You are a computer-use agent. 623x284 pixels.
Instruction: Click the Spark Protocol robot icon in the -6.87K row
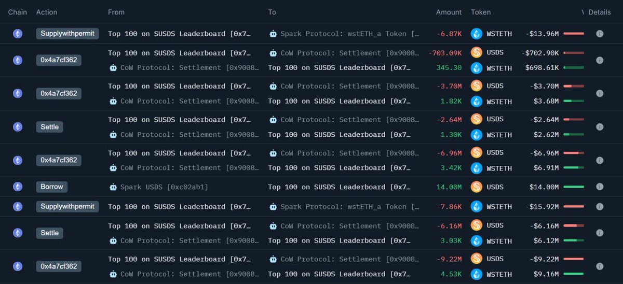(x=273, y=34)
